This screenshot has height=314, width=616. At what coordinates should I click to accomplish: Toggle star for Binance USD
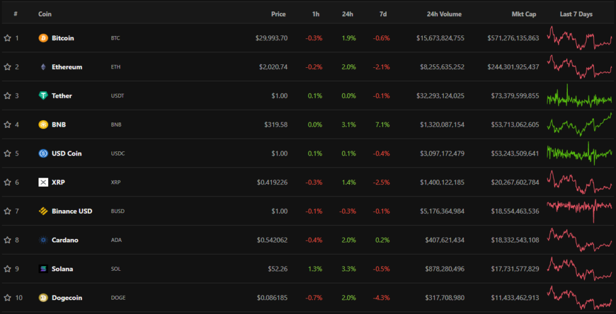tap(7, 211)
